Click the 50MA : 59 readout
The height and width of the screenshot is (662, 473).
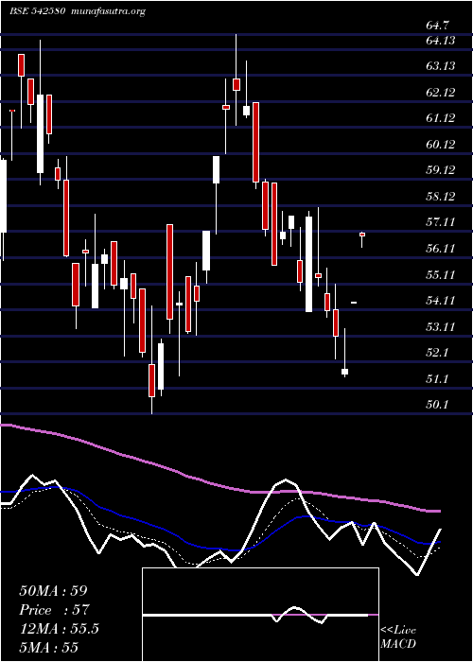[53, 591]
